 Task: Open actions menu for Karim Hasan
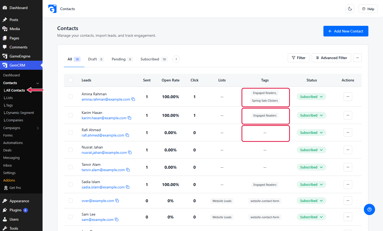tap(348, 115)
